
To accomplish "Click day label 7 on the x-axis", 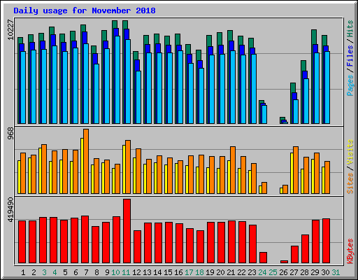I will tap(86, 272).
